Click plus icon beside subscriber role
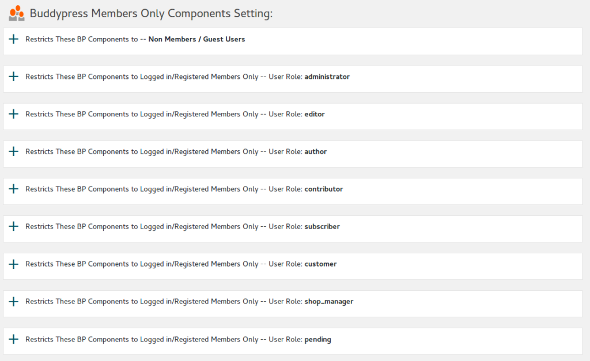Viewport: 590px width, 361px height. [14, 226]
